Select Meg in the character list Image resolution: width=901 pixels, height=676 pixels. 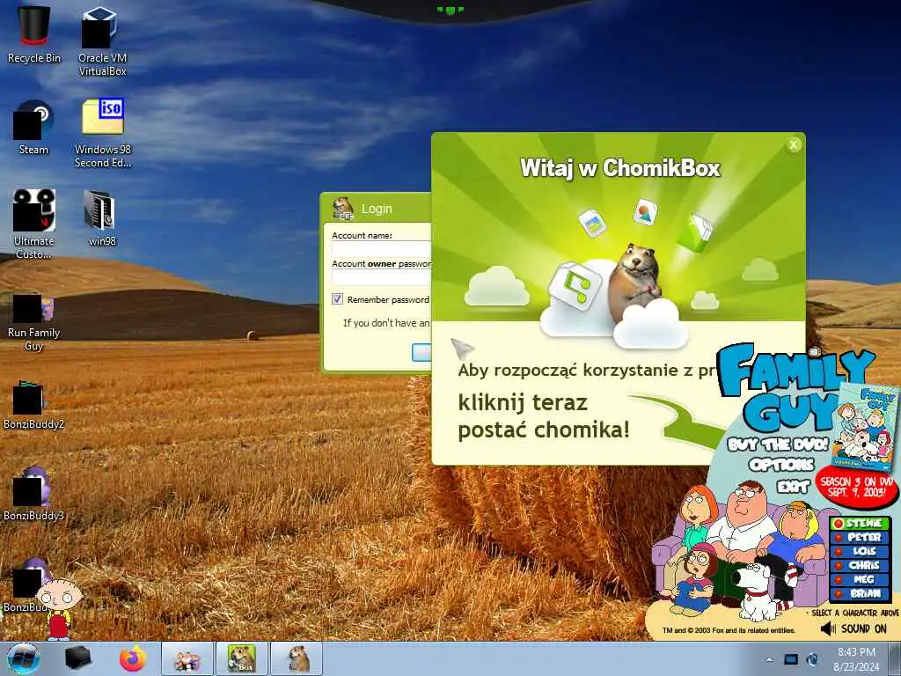pos(861,579)
